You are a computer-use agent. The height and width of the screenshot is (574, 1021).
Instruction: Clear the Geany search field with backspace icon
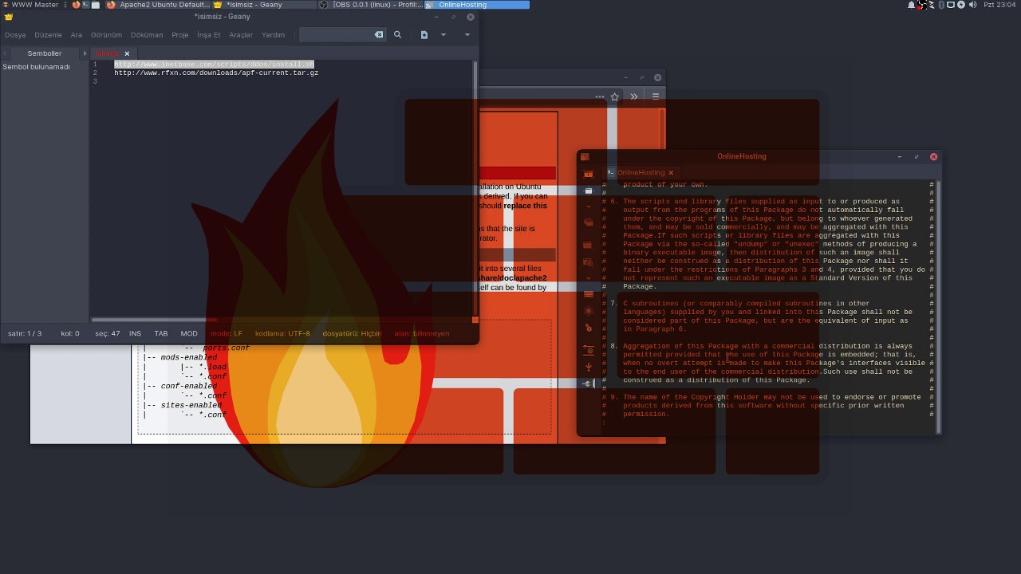click(x=379, y=35)
